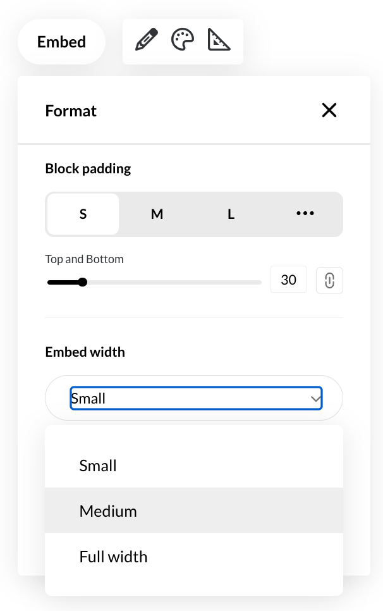
Task: Focus the padding value field showing 30
Action: tap(288, 280)
